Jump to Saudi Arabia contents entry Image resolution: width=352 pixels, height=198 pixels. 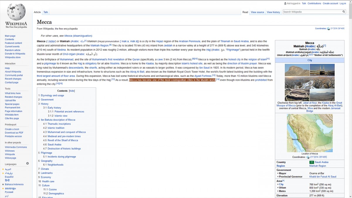54,145
